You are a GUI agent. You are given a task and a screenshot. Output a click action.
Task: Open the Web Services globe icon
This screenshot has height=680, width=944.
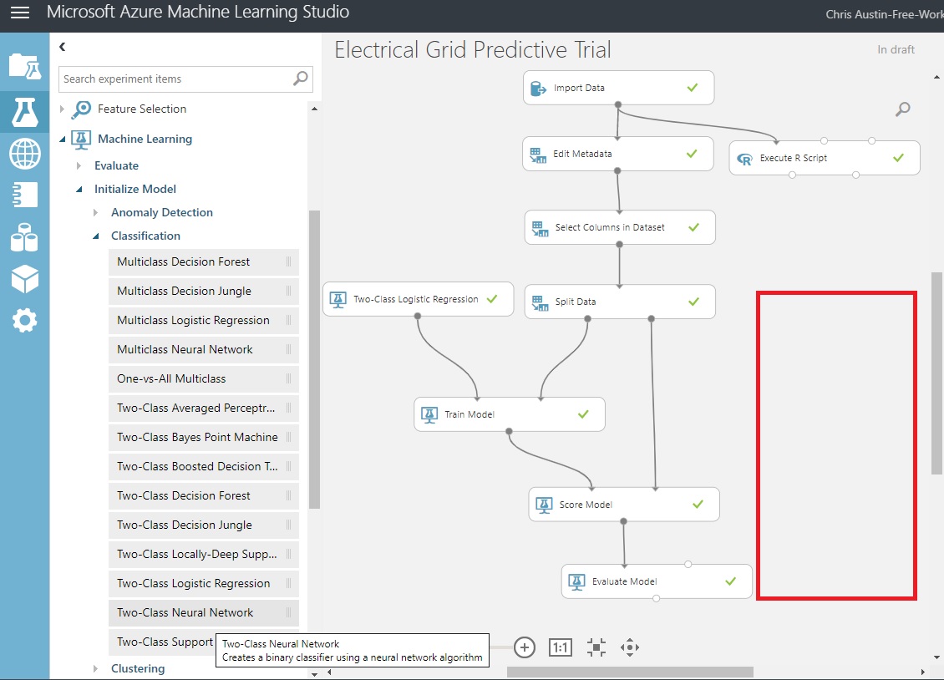click(25, 153)
